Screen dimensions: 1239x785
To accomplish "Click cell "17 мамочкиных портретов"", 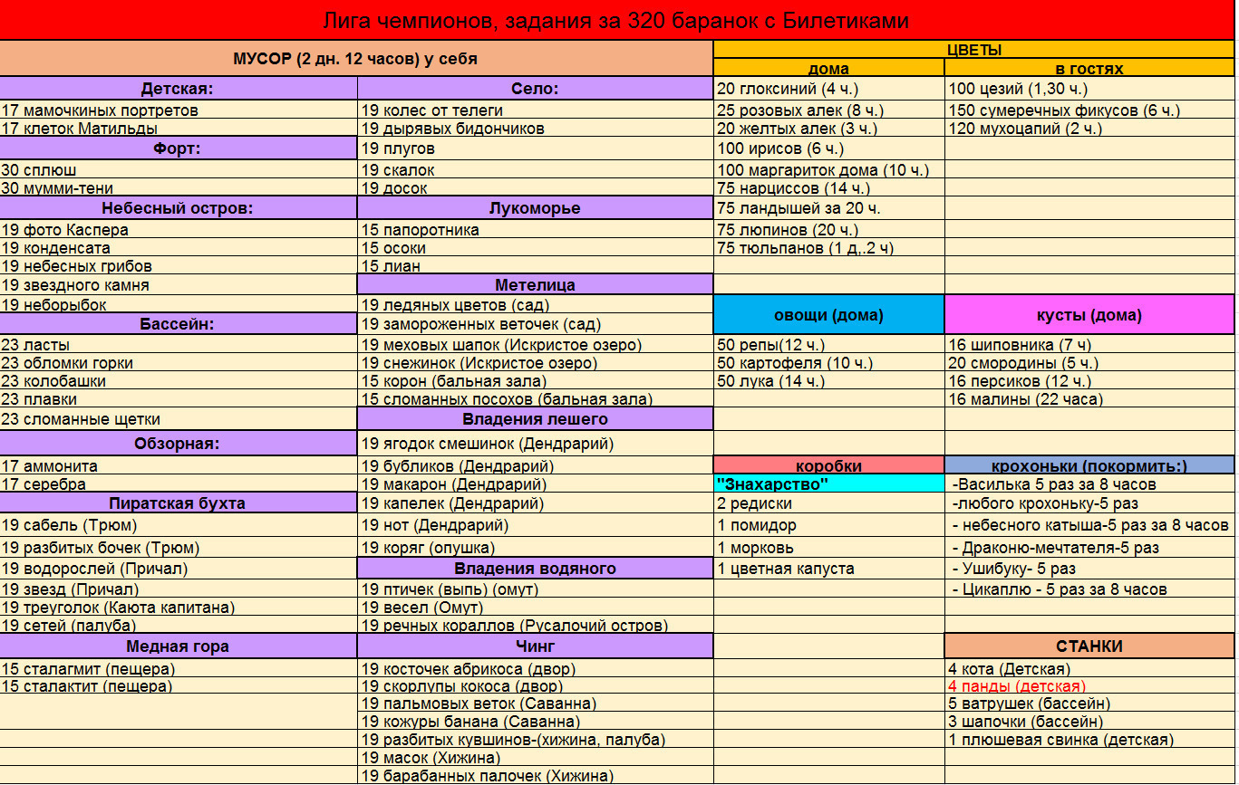I will click(178, 110).
